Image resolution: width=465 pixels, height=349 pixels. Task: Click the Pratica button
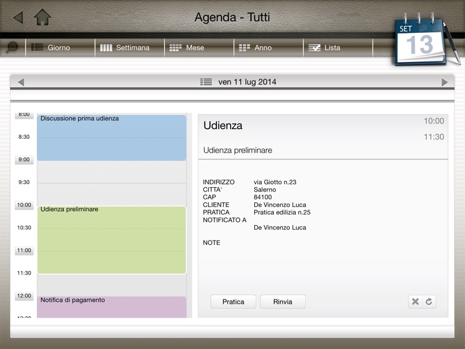pyautogui.click(x=233, y=301)
